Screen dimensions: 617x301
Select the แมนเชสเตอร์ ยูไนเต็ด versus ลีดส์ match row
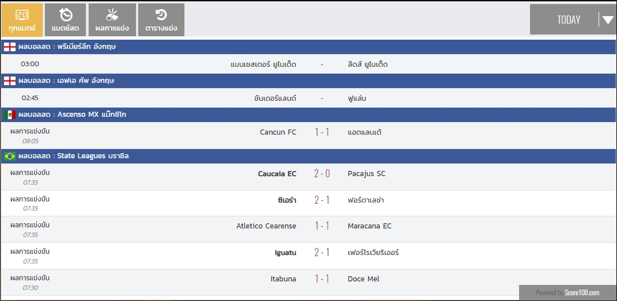[309, 64]
